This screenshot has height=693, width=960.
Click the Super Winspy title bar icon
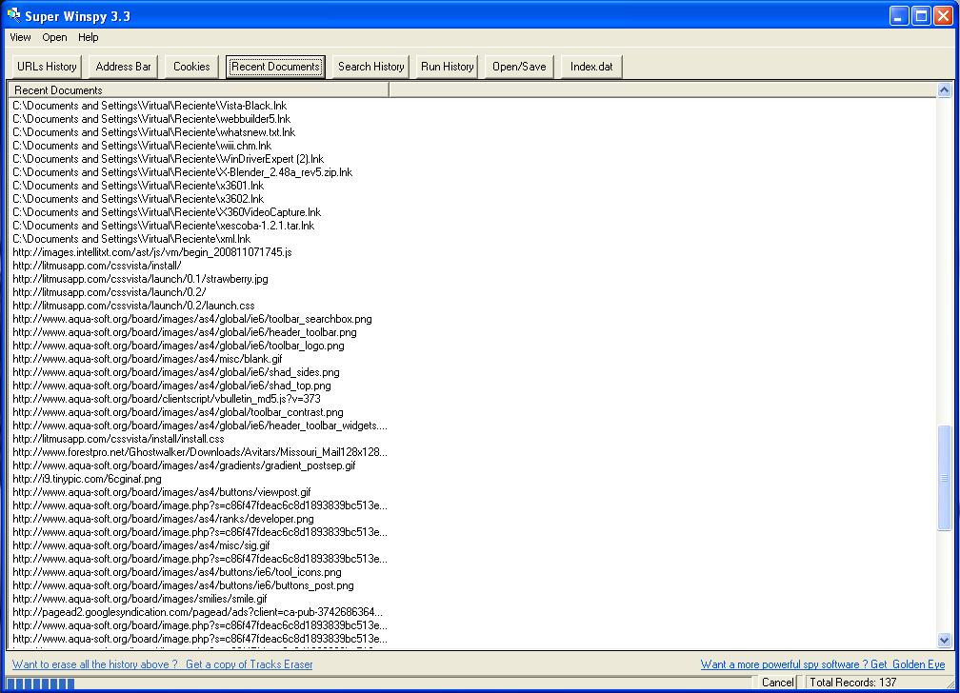tap(13, 14)
